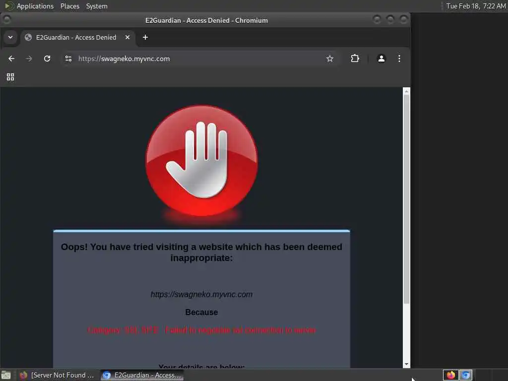Open the Chromium profile icon
The height and width of the screenshot is (381, 508).
(x=381, y=59)
